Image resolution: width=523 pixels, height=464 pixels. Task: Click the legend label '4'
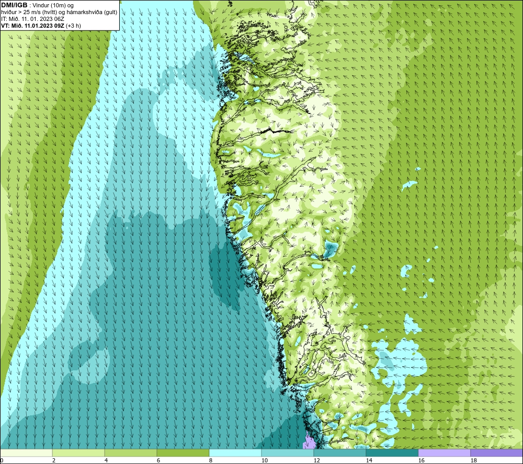(106, 460)
